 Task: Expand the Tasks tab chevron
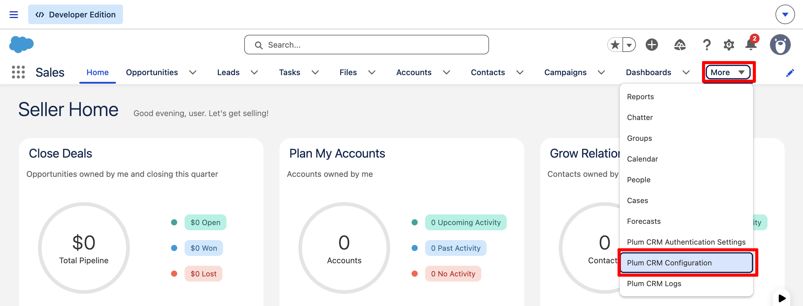click(x=315, y=72)
